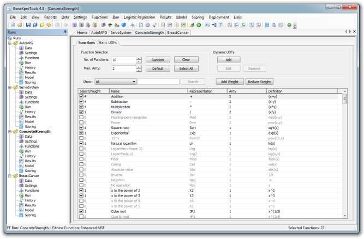Collapse the ConcreteStrength tree node

coord(9,132)
